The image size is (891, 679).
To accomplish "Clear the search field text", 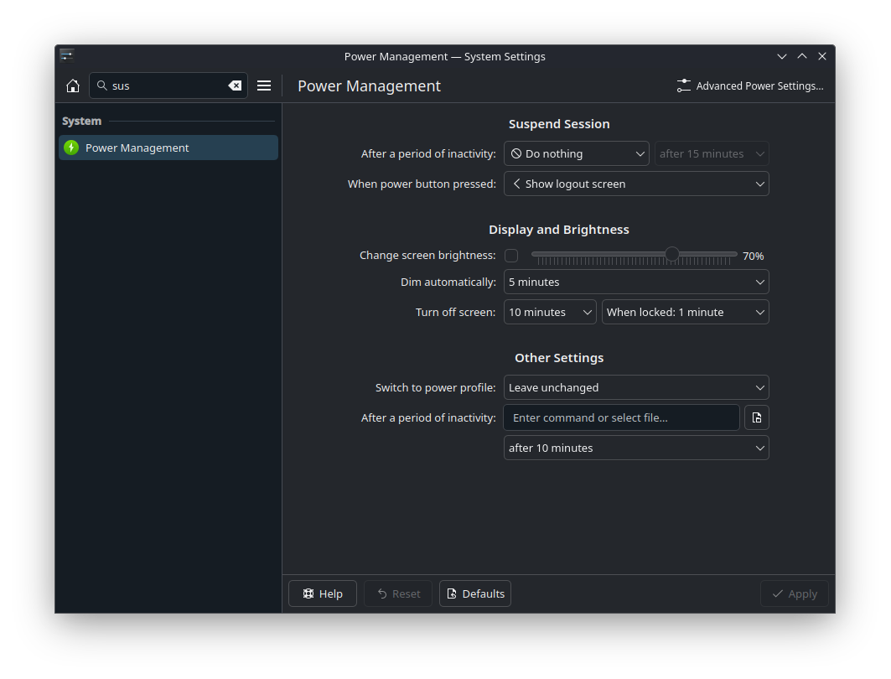I will [x=235, y=86].
